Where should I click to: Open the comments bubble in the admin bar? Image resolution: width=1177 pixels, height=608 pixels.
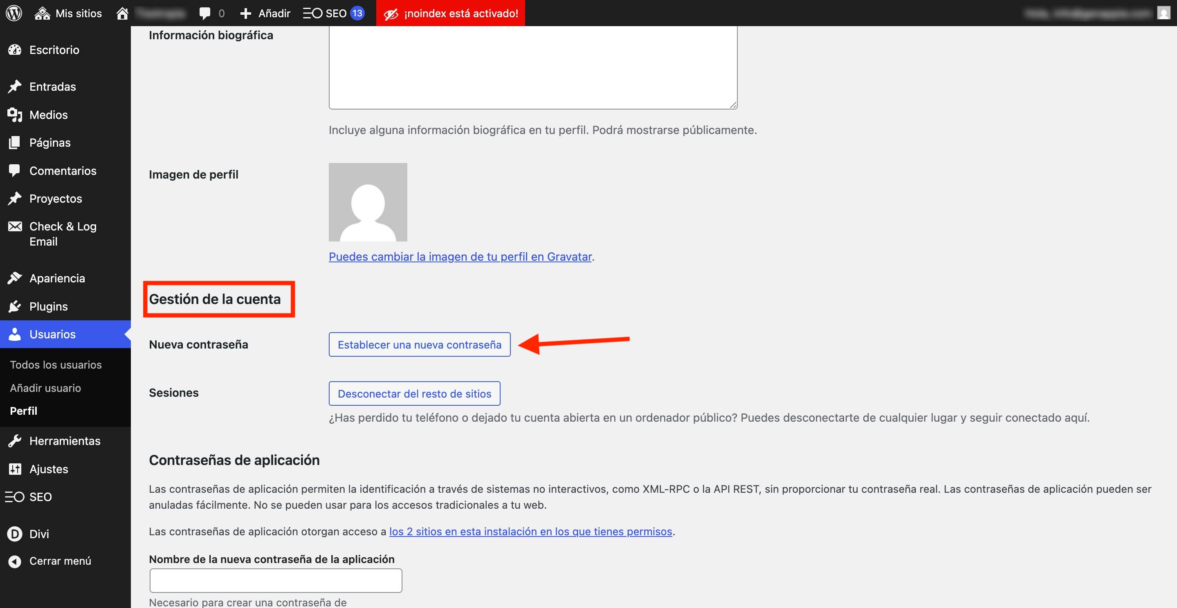(x=205, y=13)
